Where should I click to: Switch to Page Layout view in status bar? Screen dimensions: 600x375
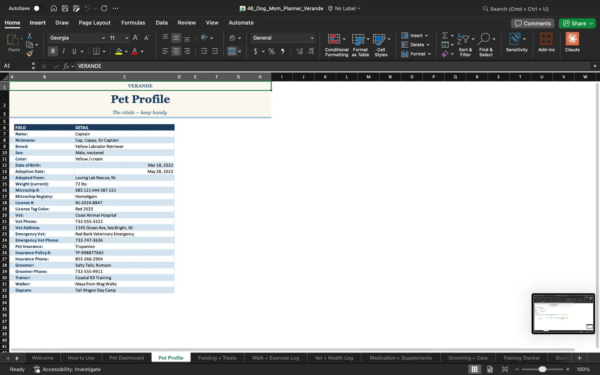[490, 369]
